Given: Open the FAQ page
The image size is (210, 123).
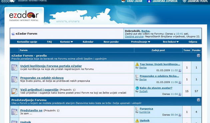Looking at the screenshot, I should point(49,42).
